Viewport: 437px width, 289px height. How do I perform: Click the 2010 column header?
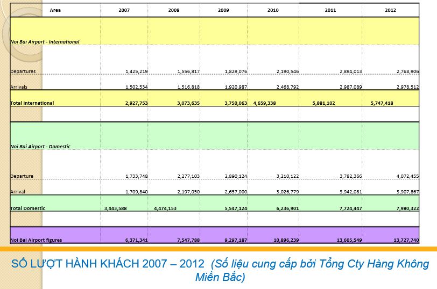273,10
